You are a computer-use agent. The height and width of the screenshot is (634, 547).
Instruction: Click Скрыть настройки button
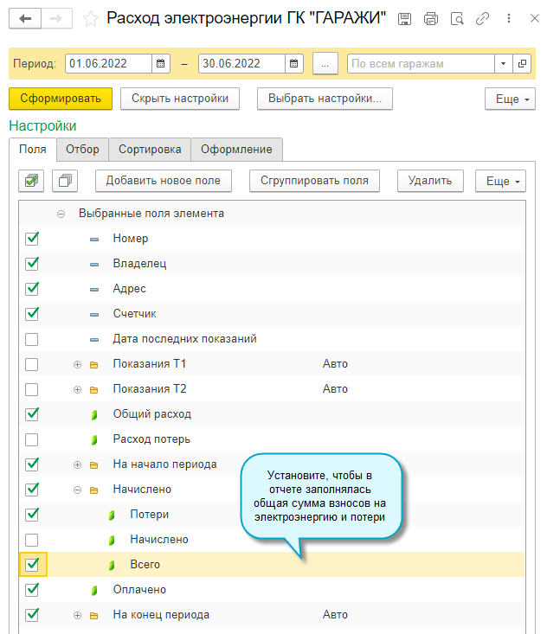tap(180, 99)
